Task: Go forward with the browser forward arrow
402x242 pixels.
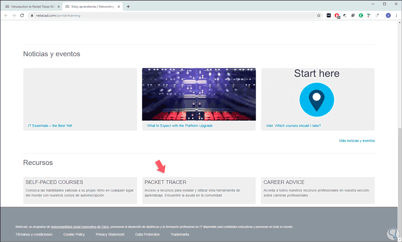Action: tap(14, 15)
